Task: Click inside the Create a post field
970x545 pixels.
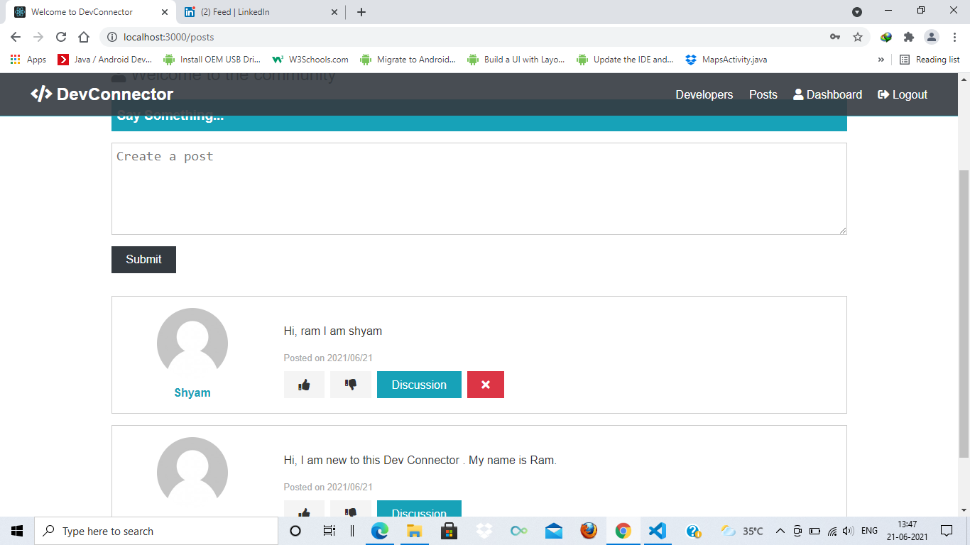Action: click(479, 188)
